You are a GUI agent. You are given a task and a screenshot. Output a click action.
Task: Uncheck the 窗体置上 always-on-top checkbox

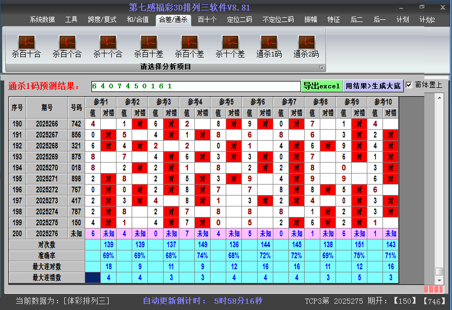409,85
